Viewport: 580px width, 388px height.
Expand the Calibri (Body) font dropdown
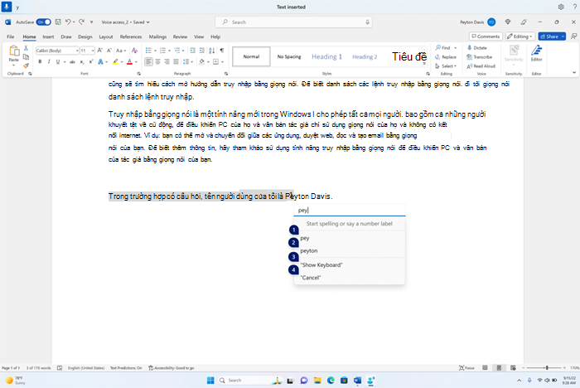tap(77, 51)
